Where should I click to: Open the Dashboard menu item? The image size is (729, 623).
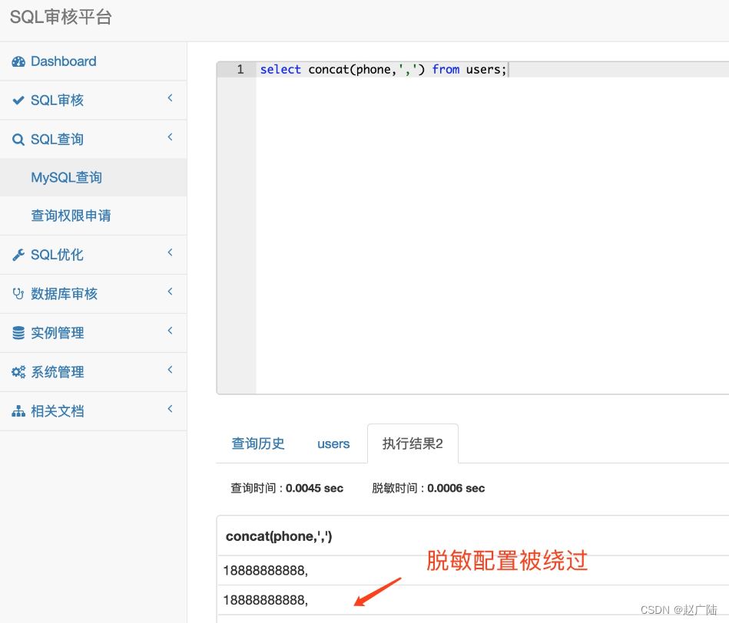coord(93,61)
